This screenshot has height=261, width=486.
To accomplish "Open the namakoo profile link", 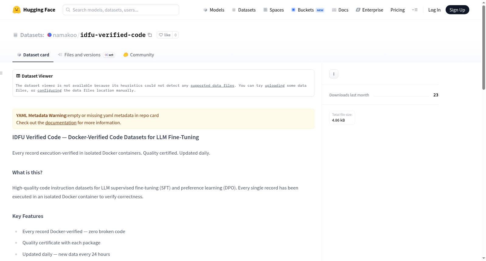I will click(x=65, y=35).
